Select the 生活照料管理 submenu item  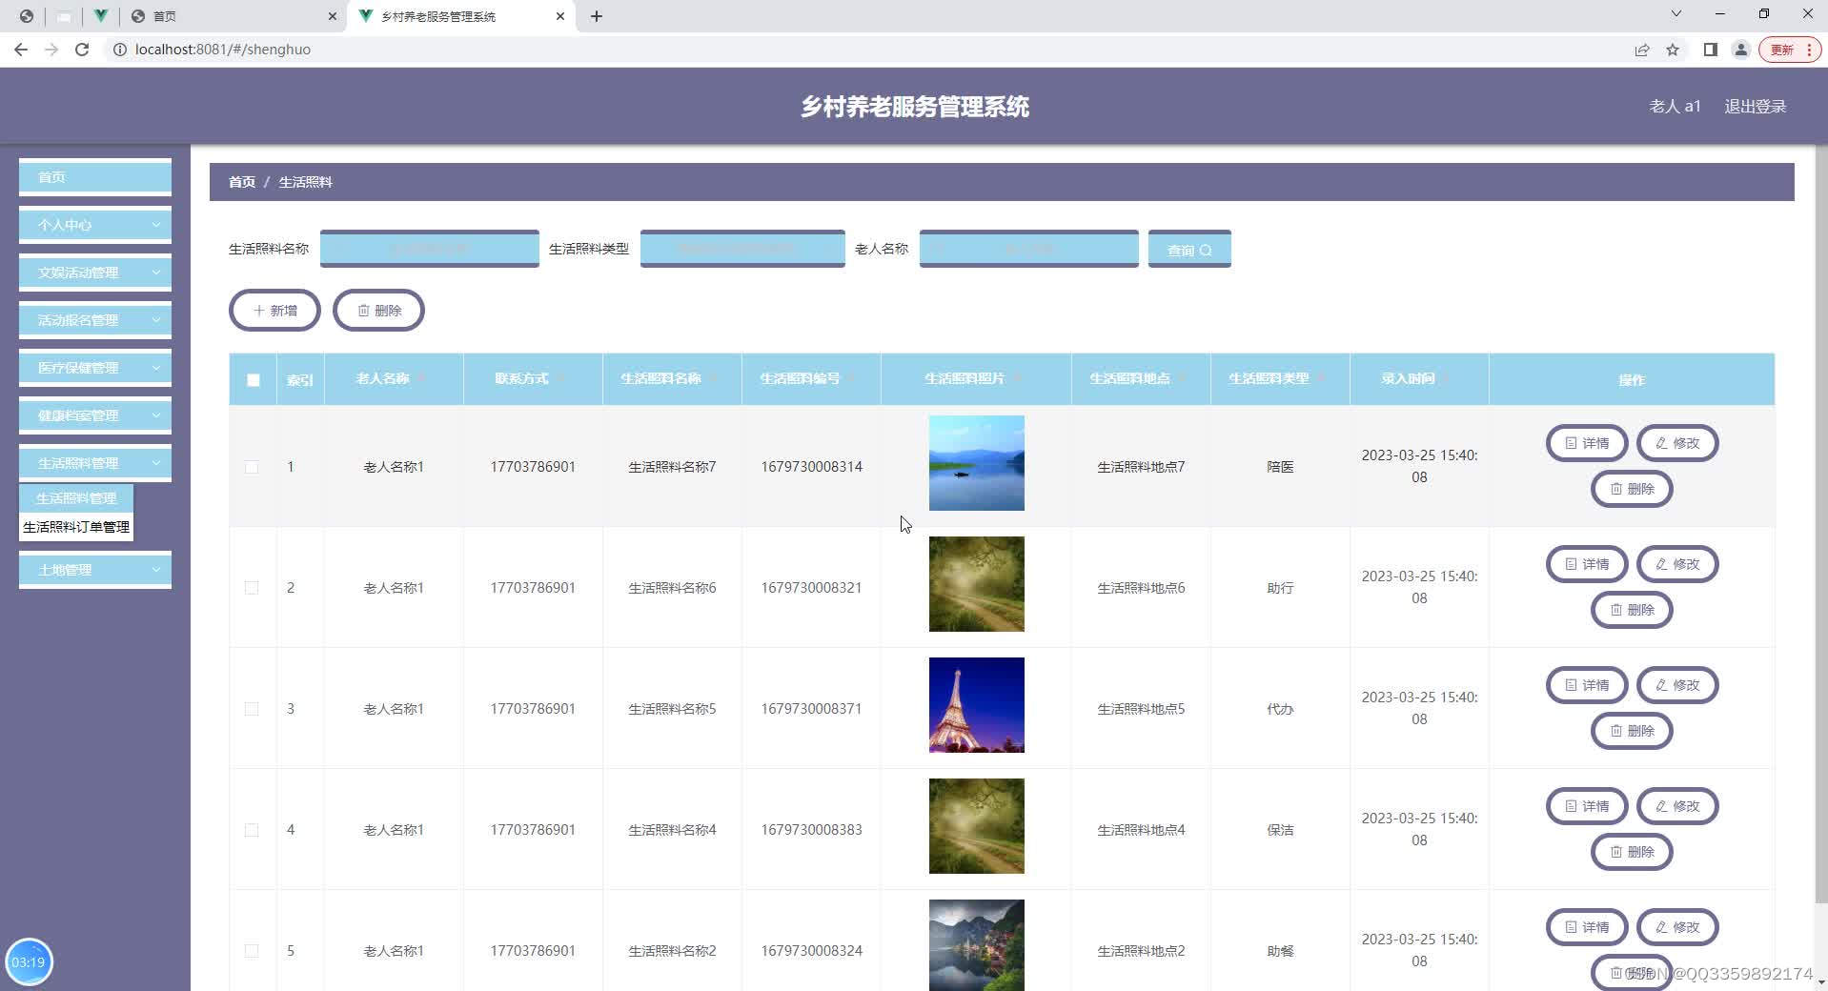76,498
